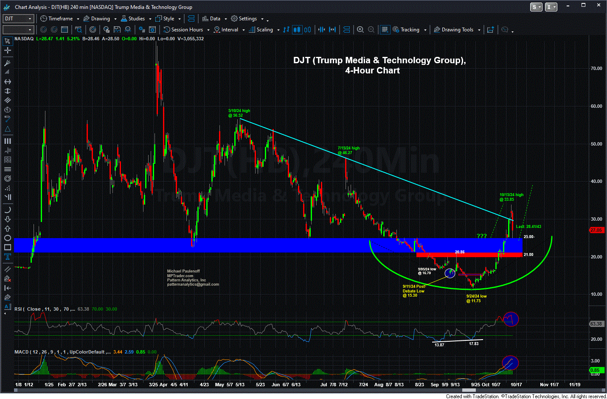607x399 pixels.
Task: Open the Drawing menu
Action: 97,19
